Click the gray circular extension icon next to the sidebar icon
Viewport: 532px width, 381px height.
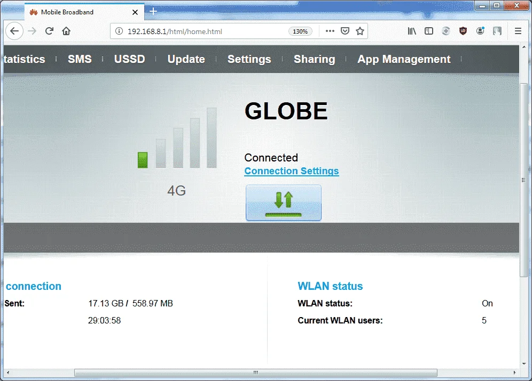point(446,31)
